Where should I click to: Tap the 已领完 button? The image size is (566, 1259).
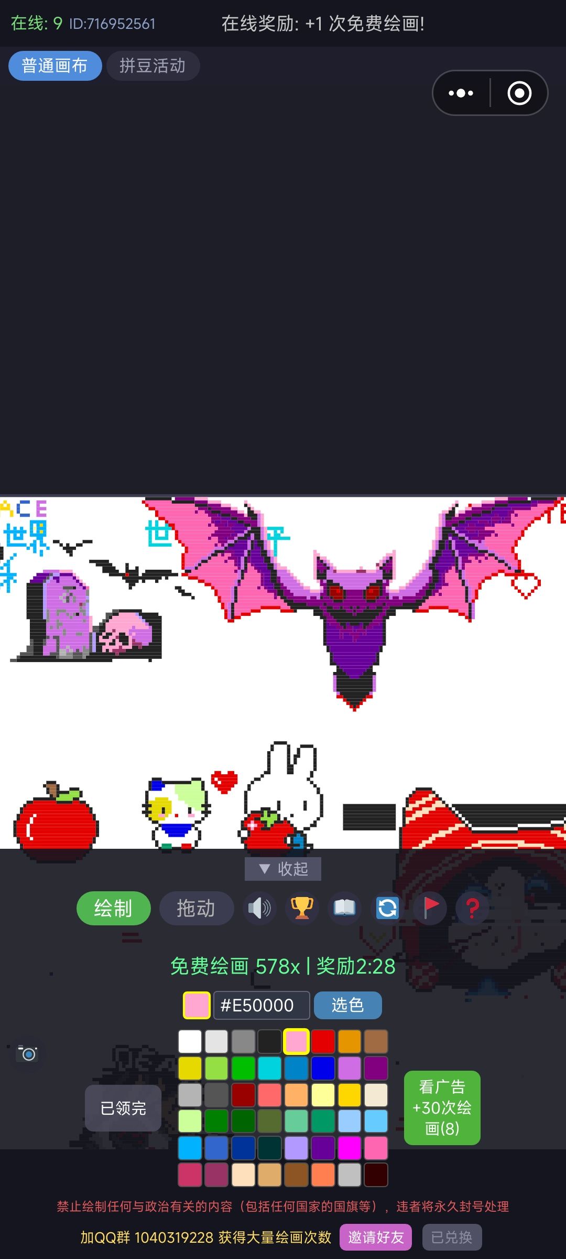pos(123,1108)
